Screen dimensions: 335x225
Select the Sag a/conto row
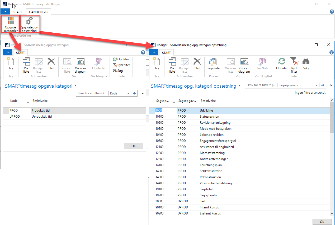[x=240, y=195]
